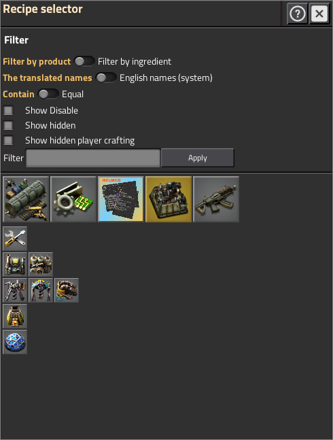Viewport: 333px width, 440px height.
Task: Choose the repair pack recipe
Action: (x=15, y=239)
